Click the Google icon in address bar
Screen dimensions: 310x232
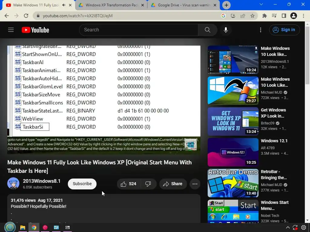pos(223,16)
